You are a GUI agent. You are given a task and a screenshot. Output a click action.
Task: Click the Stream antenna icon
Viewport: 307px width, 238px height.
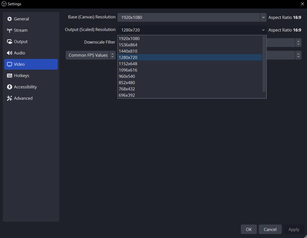[9, 30]
